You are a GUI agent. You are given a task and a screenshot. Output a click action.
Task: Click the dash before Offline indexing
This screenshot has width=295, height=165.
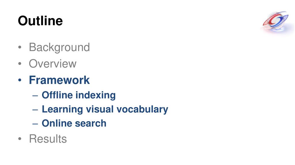pos(35,96)
